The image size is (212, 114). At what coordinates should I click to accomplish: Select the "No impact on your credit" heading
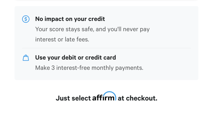(70, 19)
